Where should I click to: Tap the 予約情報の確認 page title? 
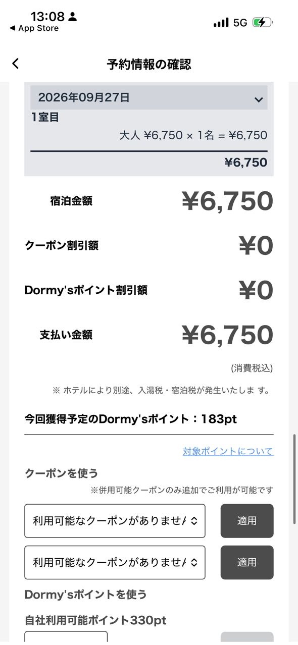coord(149,64)
